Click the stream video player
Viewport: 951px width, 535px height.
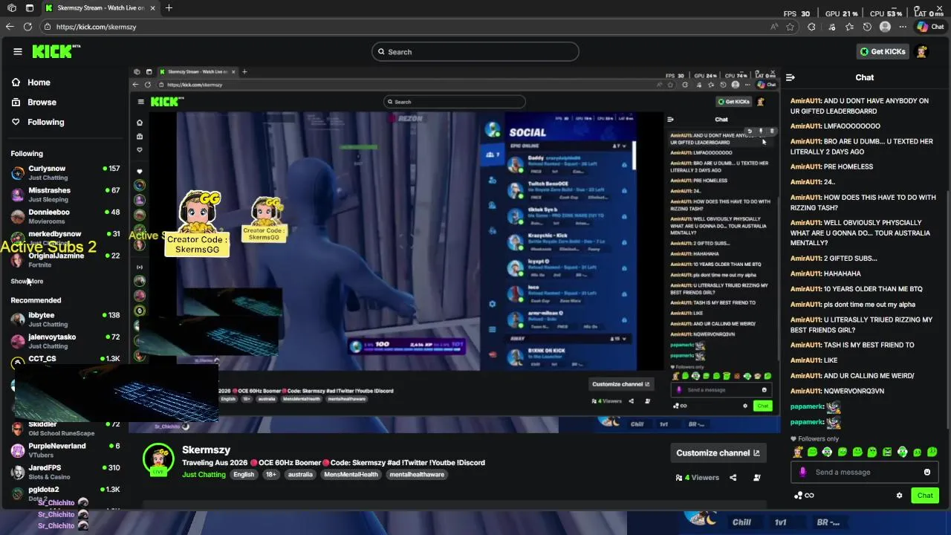pos(455,250)
